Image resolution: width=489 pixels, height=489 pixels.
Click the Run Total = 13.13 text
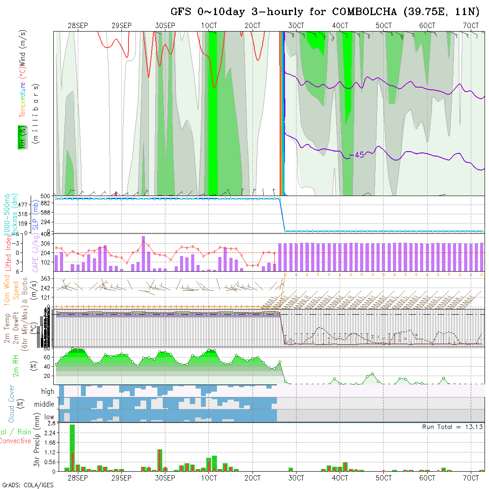coord(453,427)
